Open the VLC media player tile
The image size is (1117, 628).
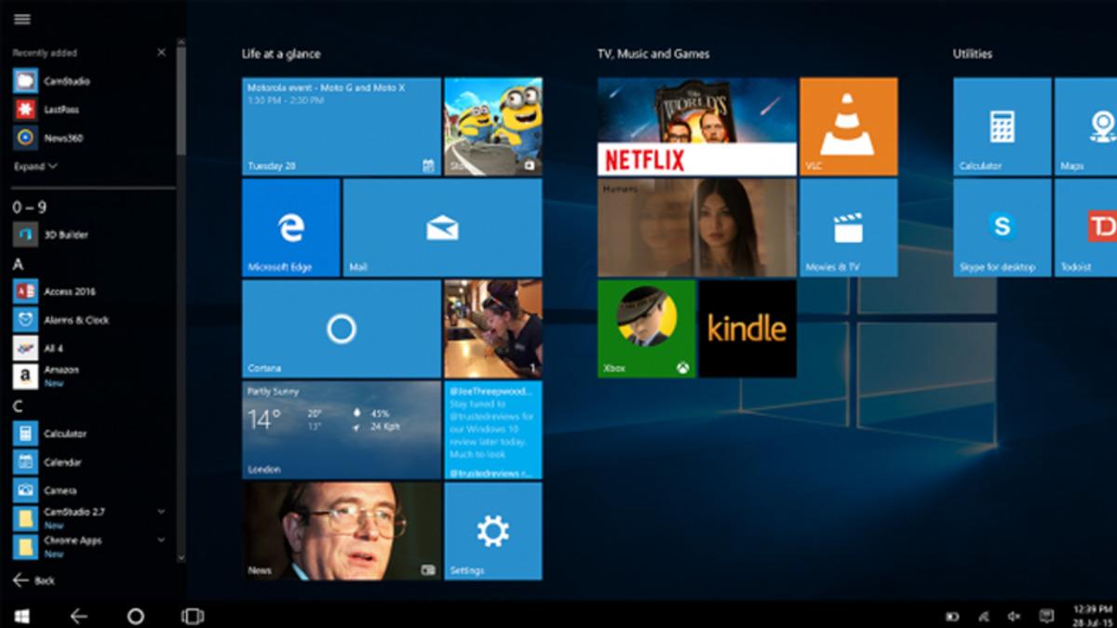click(x=848, y=127)
